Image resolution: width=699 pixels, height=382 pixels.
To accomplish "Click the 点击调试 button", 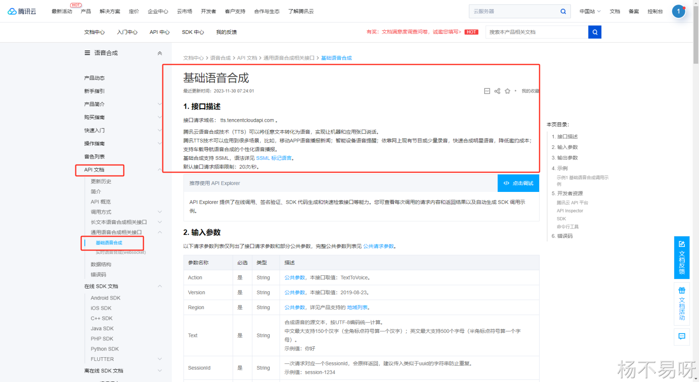I will 519,183.
